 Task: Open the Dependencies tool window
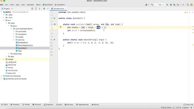click(82, 104)
